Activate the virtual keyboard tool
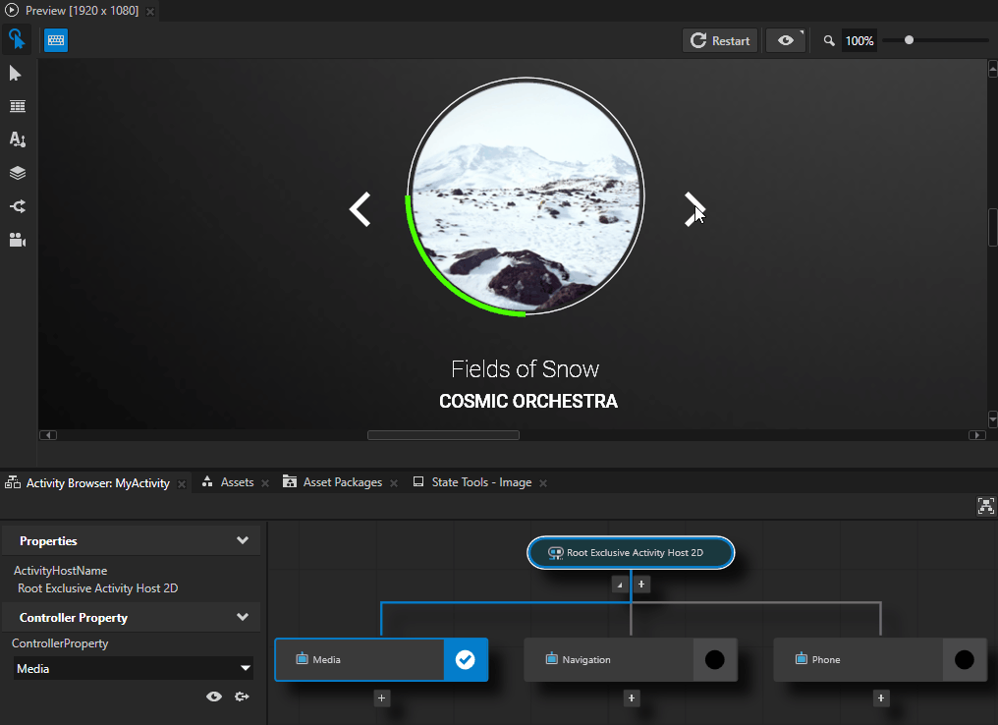 click(x=55, y=39)
